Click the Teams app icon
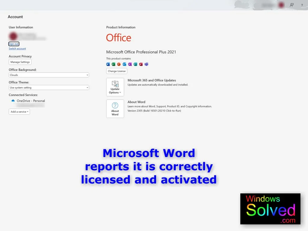308x231 pixels. coord(146,64)
